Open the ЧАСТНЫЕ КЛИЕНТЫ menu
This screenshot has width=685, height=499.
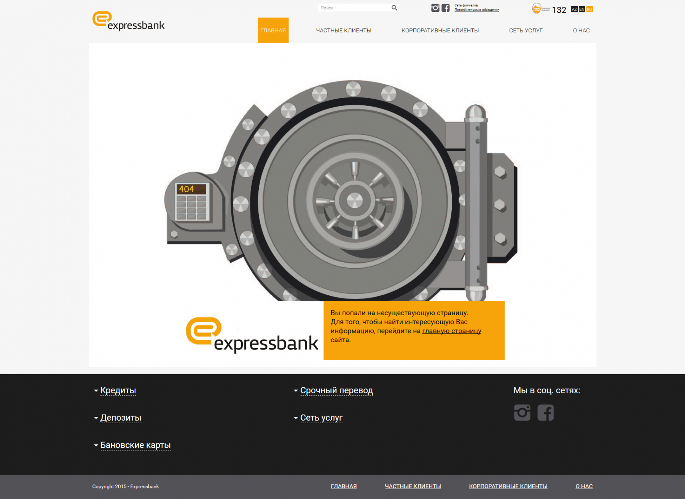[344, 30]
